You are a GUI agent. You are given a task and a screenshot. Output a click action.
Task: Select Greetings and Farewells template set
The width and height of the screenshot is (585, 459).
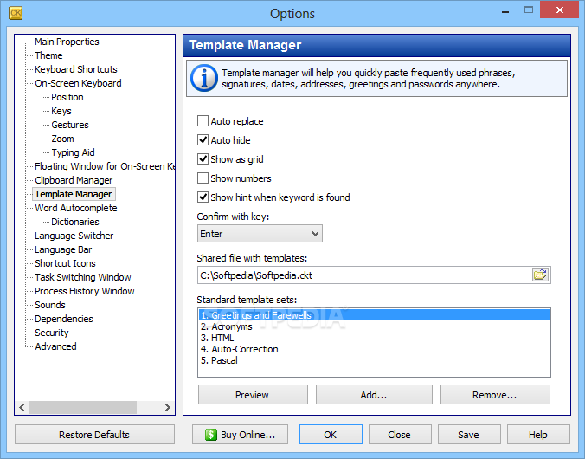tap(374, 315)
